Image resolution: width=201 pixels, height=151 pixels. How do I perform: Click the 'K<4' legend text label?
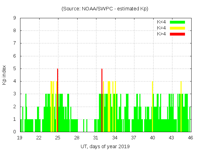(161, 22)
